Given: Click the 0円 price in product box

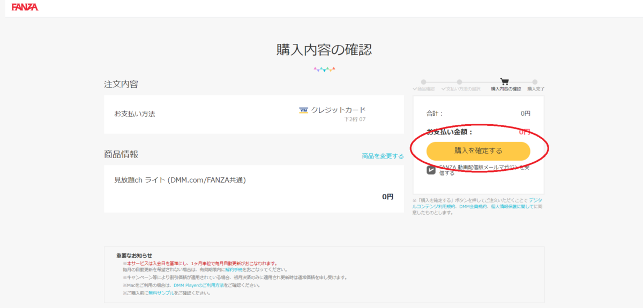Looking at the screenshot, I should click(388, 197).
